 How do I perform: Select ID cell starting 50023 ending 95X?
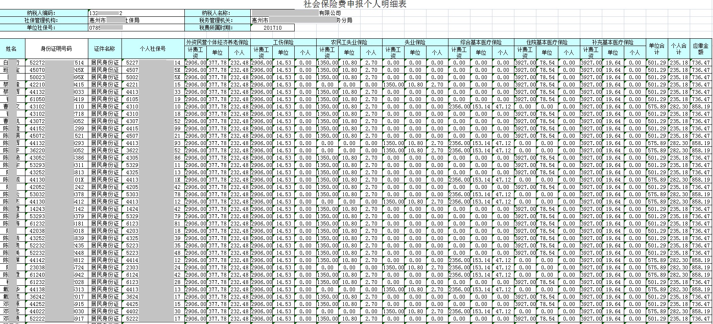pyautogui.click(x=56, y=77)
